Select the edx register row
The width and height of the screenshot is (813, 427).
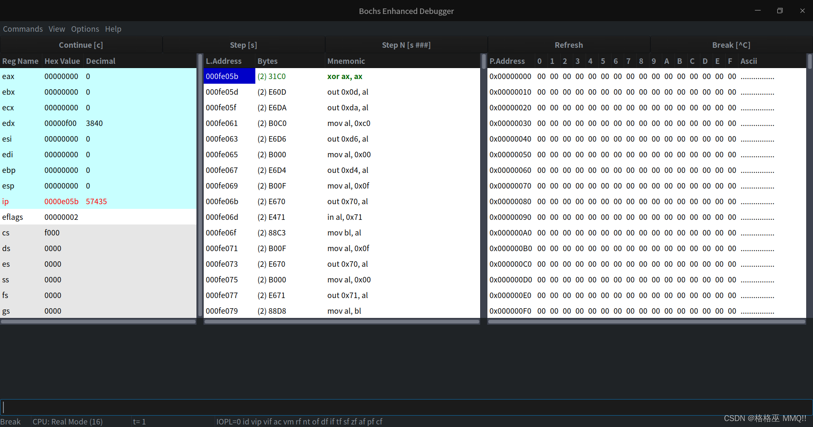98,123
